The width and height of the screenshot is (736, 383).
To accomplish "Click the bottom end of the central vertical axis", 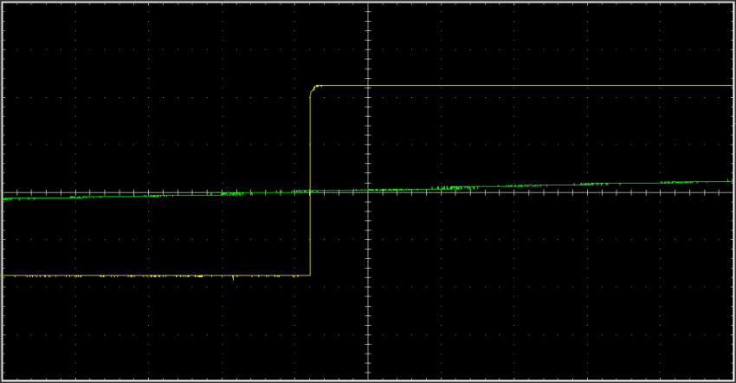I will point(368,378).
